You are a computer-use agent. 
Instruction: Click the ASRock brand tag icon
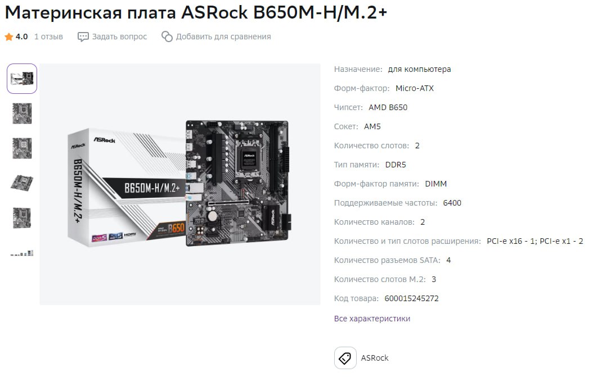pyautogui.click(x=345, y=358)
